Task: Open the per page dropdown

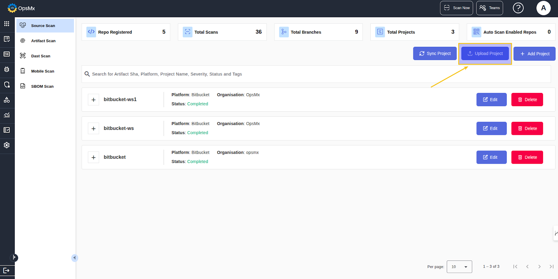Action: (x=459, y=267)
